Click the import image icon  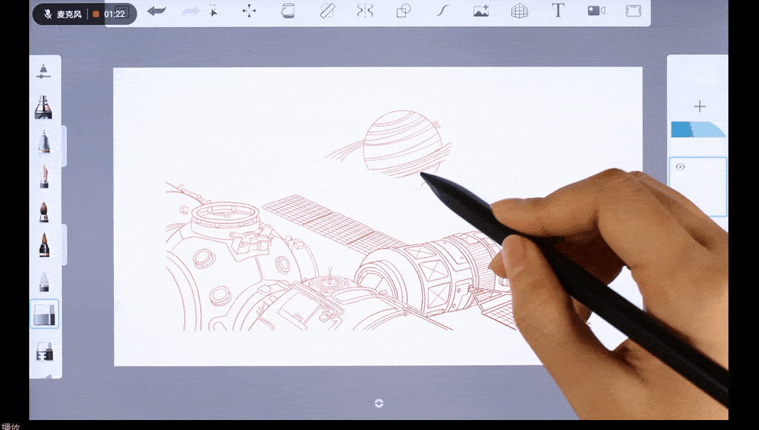click(x=481, y=11)
